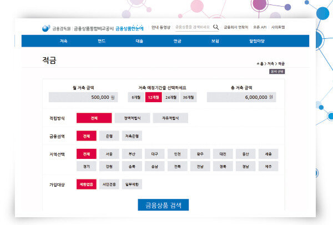Select 제주 region filter
The image size is (333, 225).
(268, 166)
